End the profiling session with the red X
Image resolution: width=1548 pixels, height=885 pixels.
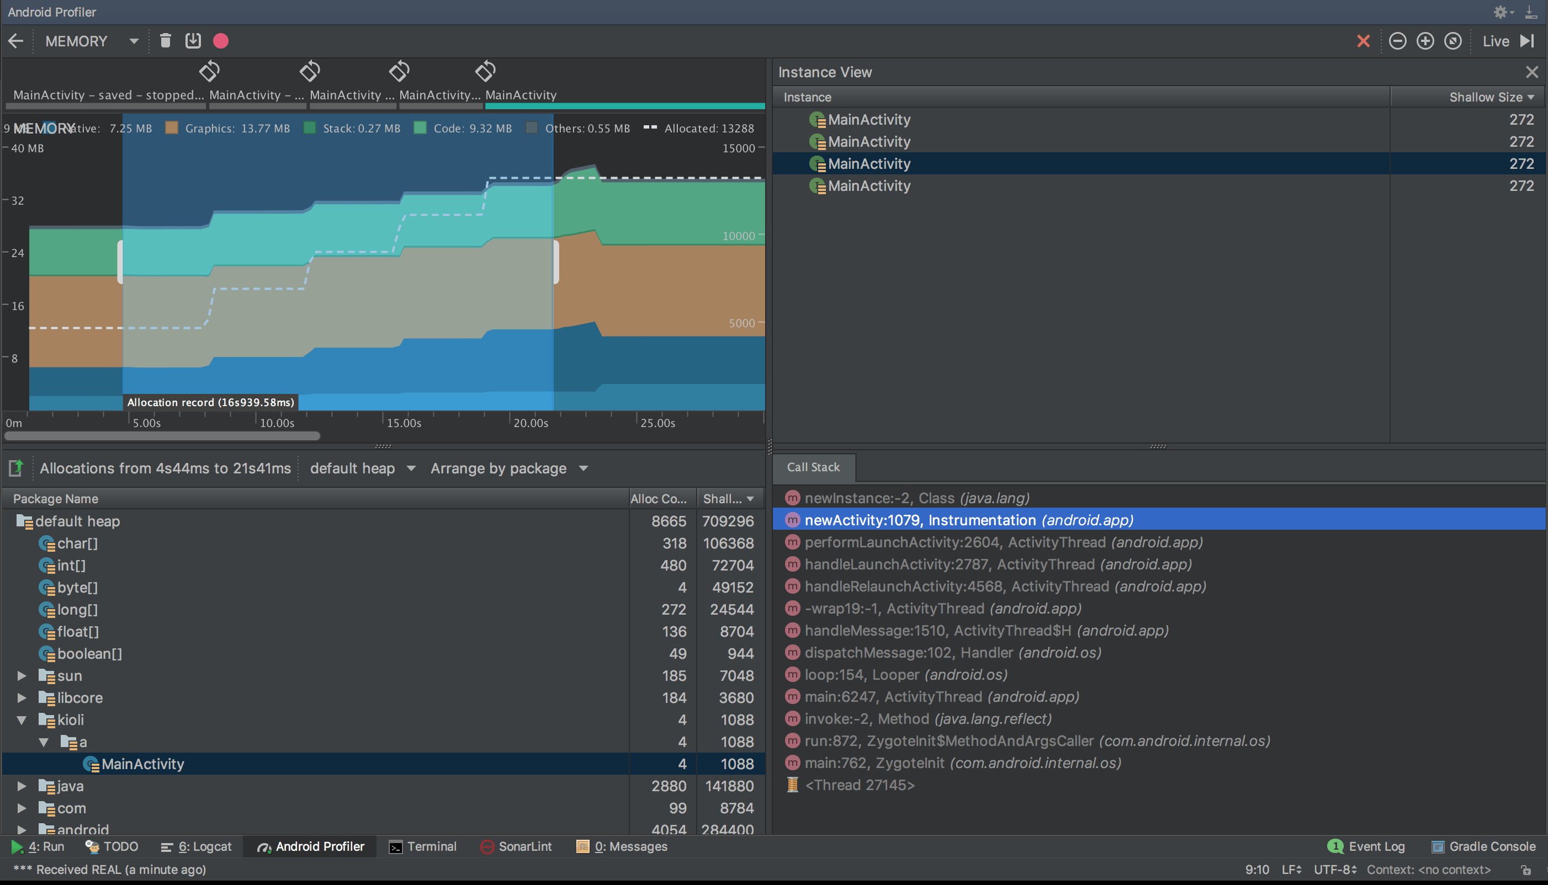(x=1363, y=41)
